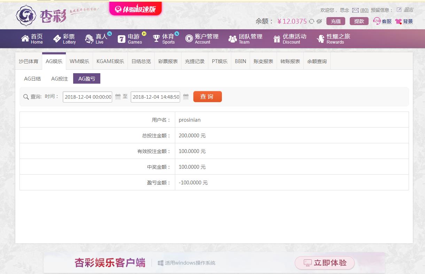425x274 pixels.
Task: Click the 盈亏金额 row label
Action: point(159,183)
